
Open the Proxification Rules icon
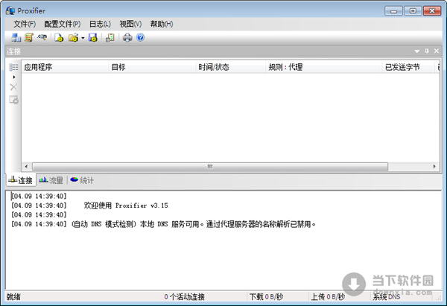coord(29,38)
